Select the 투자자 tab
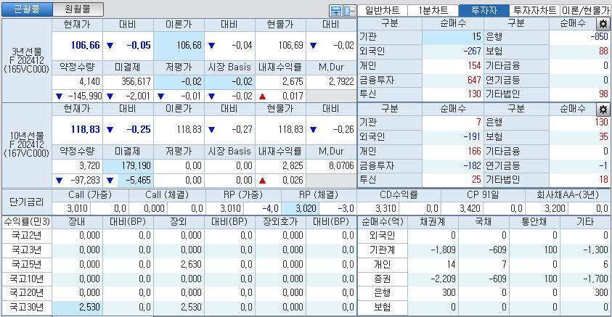The width and height of the screenshot is (612, 317). pos(484,11)
